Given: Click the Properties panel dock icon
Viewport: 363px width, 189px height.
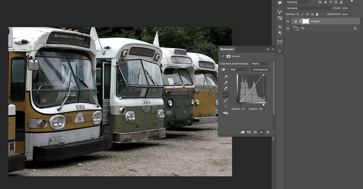Looking at the screenshot, I should point(280,51).
